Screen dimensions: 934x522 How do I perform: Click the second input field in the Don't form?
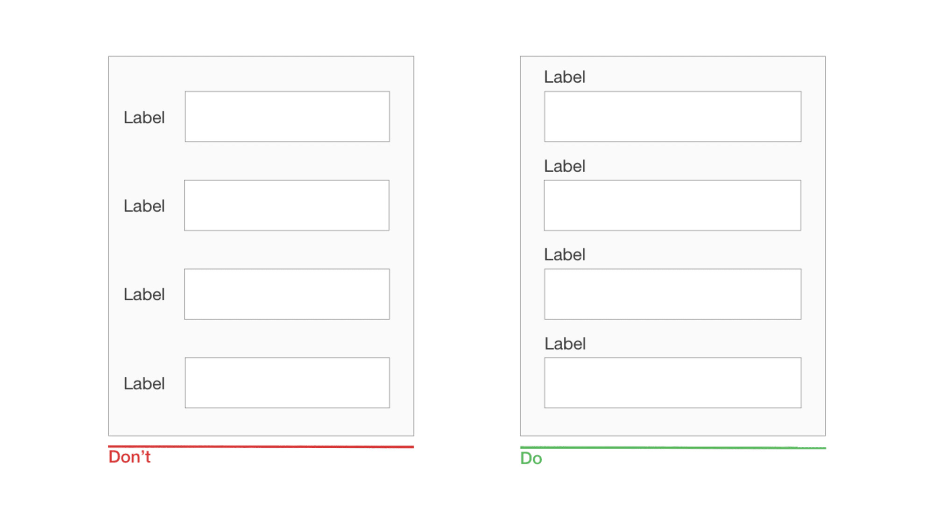(287, 205)
